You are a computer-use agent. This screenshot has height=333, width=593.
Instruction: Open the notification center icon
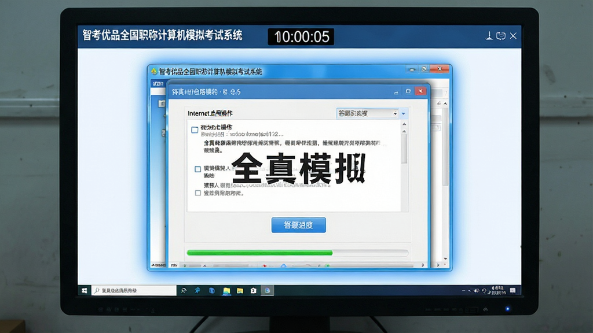click(x=513, y=290)
